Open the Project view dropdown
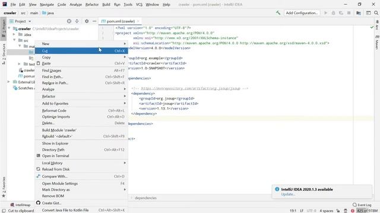Image resolution: width=380 pixels, height=213 pixels. click(21, 21)
